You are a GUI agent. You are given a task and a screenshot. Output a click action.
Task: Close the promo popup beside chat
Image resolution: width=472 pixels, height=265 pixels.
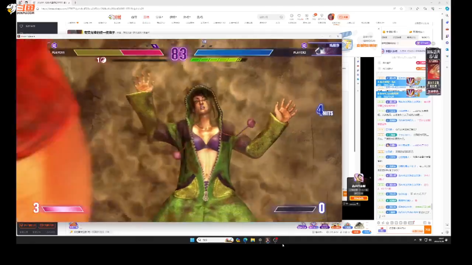coord(378,29)
